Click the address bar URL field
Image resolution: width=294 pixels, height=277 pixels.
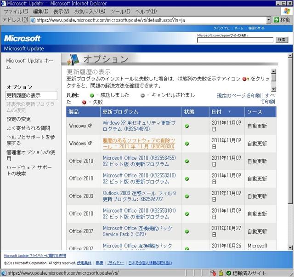click(x=148, y=20)
